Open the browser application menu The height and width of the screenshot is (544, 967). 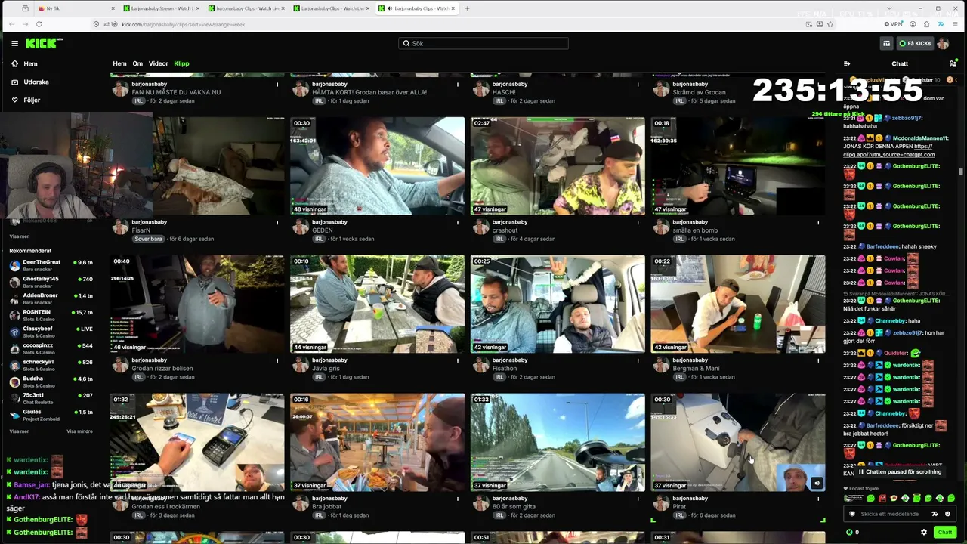click(x=955, y=24)
